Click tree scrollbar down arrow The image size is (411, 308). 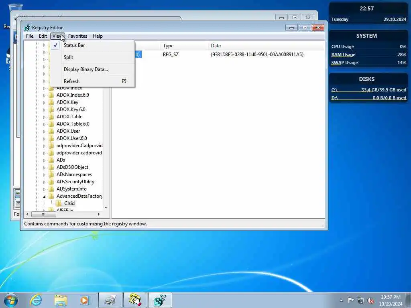(106, 208)
